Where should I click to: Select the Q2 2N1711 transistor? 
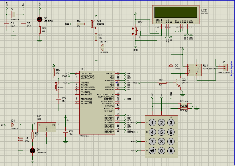point(178,83)
